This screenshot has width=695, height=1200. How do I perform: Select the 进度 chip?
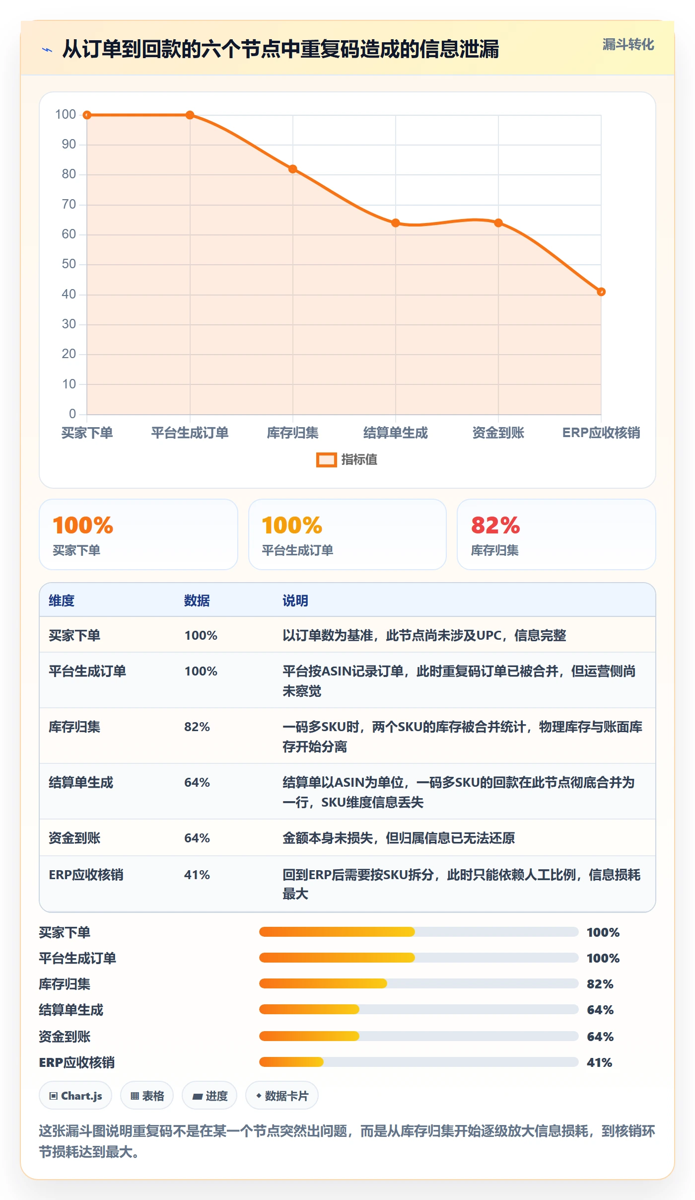tap(209, 1096)
